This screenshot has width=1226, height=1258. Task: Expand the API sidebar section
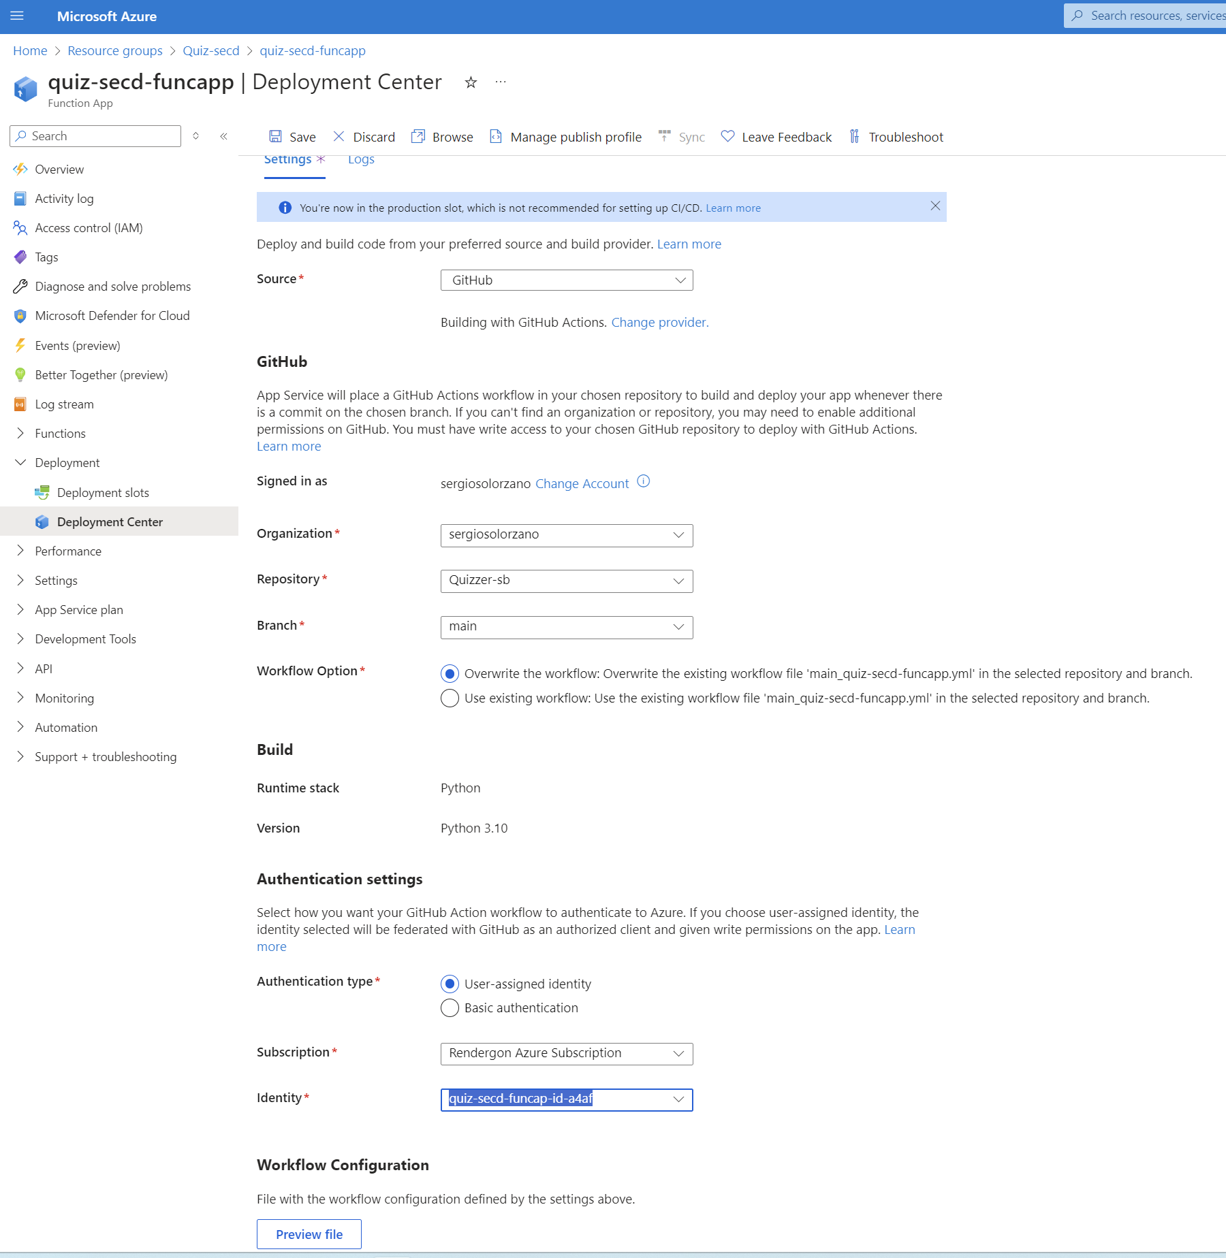20,668
